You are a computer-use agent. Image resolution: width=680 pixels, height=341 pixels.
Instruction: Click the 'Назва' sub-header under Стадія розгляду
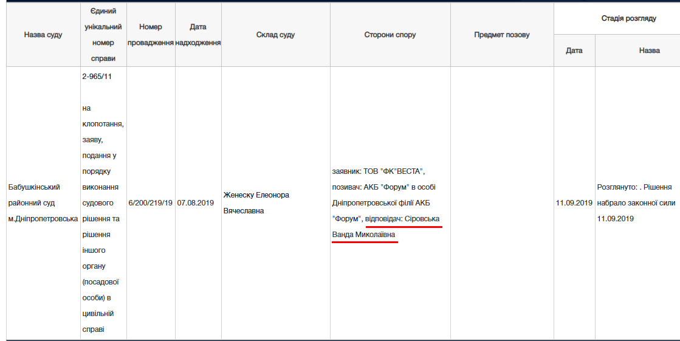tap(649, 50)
